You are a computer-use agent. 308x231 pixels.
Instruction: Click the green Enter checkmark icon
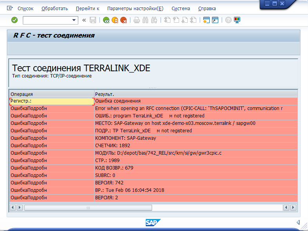pyautogui.click(x=14, y=20)
